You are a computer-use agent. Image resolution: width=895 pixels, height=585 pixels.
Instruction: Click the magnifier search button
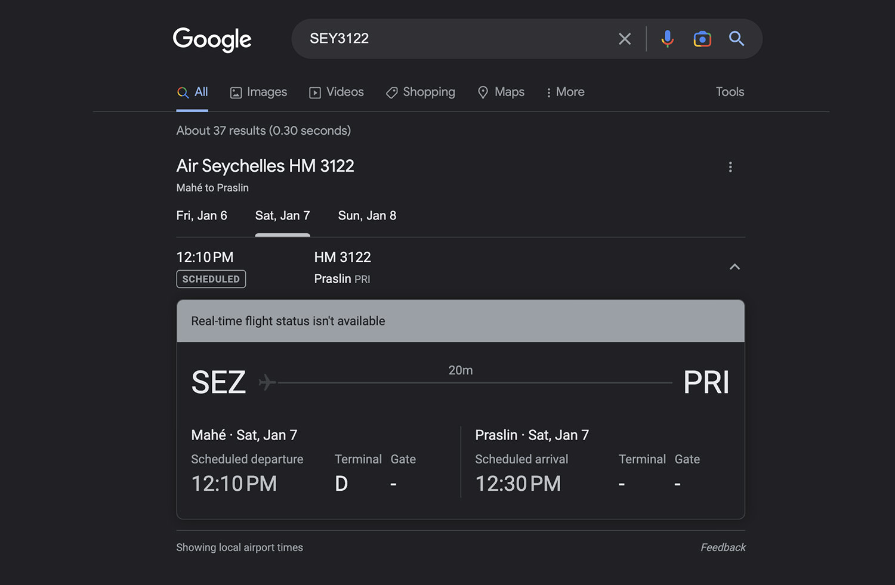click(737, 39)
